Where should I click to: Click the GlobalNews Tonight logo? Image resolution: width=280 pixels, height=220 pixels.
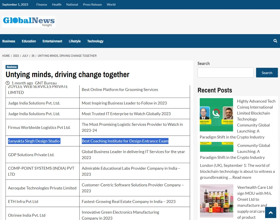tap(29, 21)
